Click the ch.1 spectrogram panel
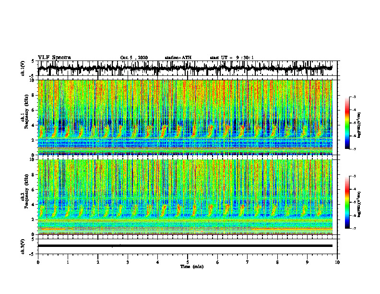 [185, 117]
